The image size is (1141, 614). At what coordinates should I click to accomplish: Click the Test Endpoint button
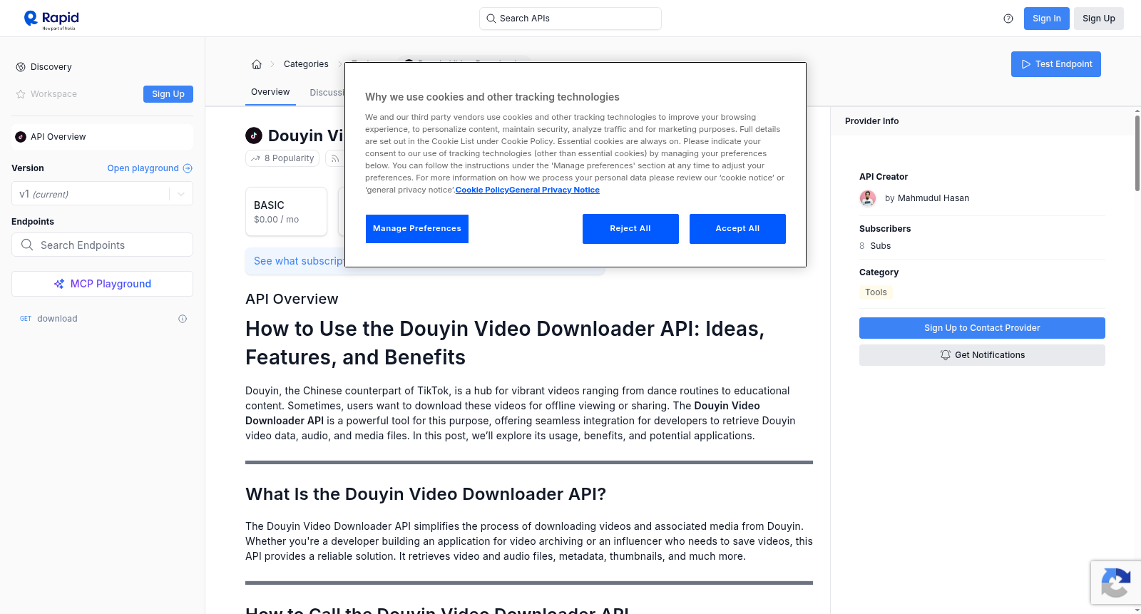(x=1056, y=64)
